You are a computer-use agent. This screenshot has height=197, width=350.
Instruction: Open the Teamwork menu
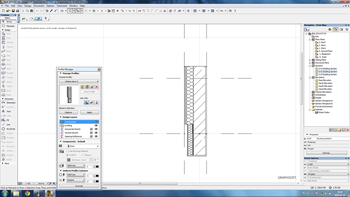pos(62,6)
